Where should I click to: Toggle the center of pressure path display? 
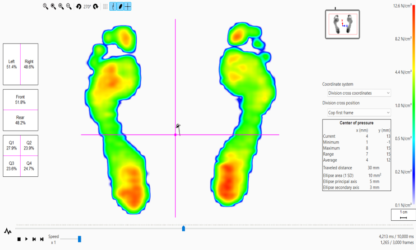pos(113,6)
